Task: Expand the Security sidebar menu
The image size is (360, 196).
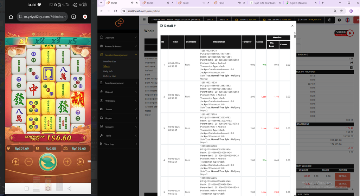Action: [118, 127]
